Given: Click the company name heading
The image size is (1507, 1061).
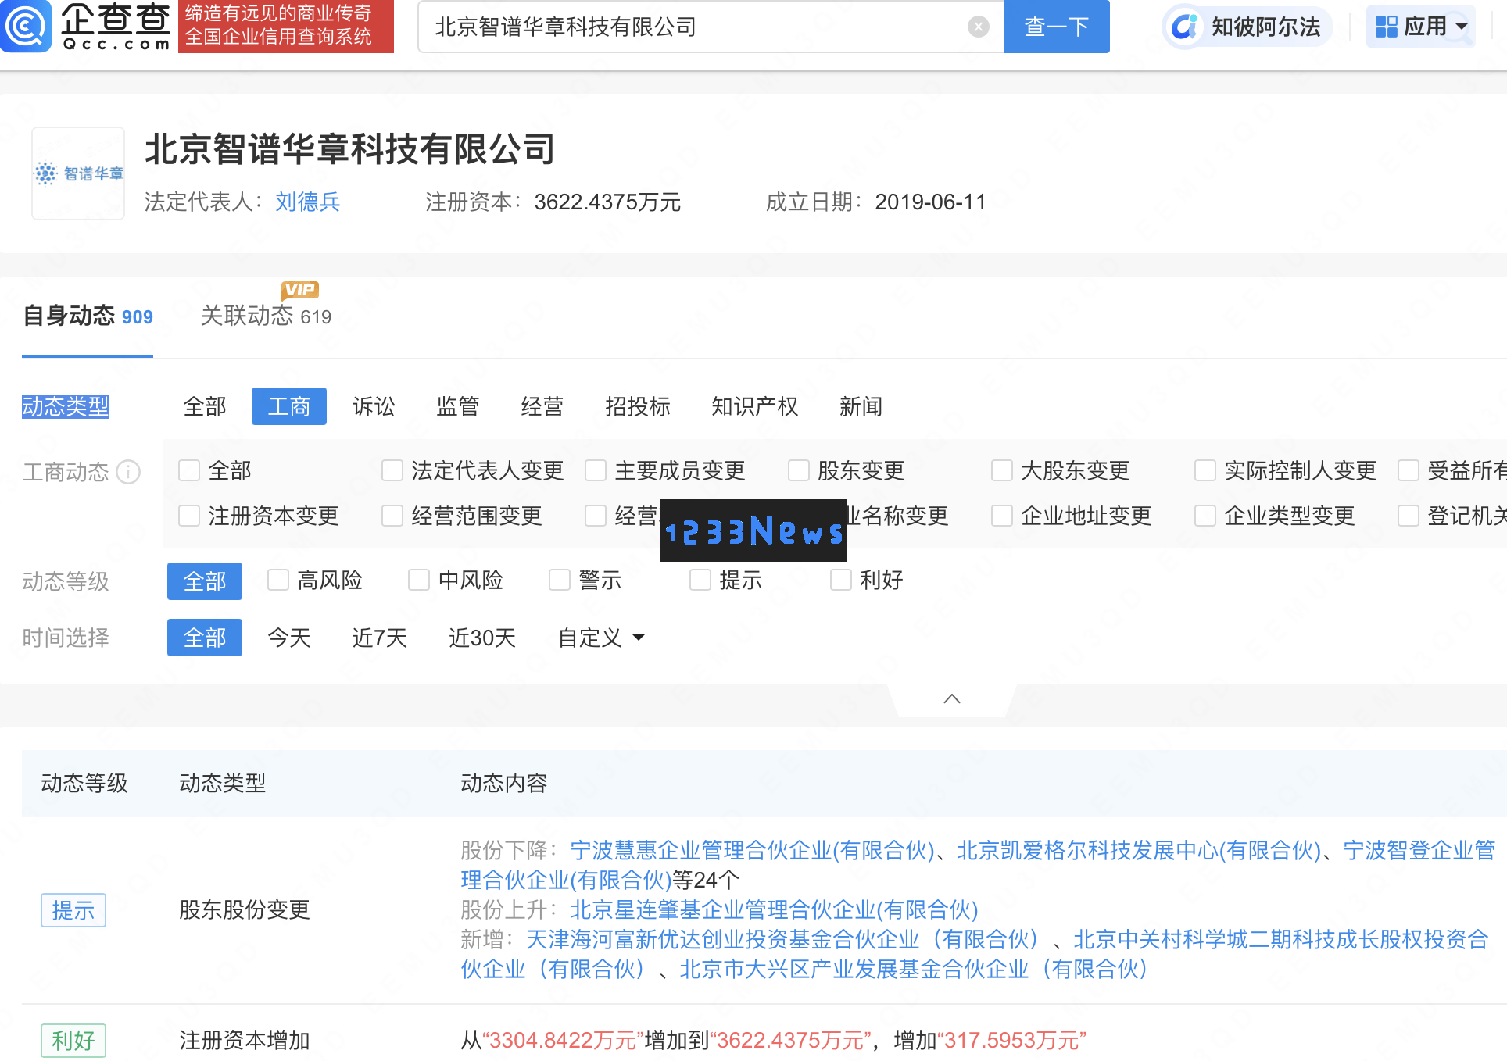Looking at the screenshot, I should click(x=350, y=148).
